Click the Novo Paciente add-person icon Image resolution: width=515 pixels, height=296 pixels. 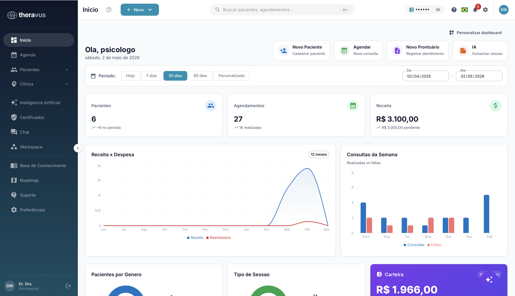[283, 51]
